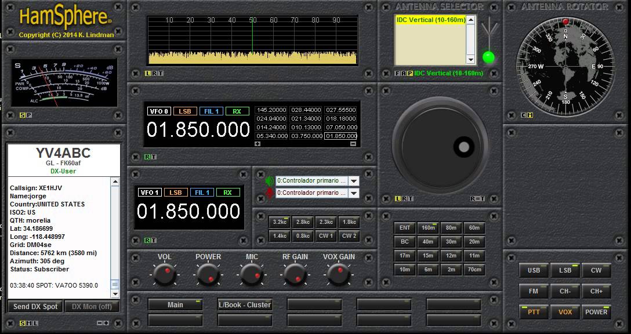Click the tuning dial finger dimple
631x334 pixels.
463,147
